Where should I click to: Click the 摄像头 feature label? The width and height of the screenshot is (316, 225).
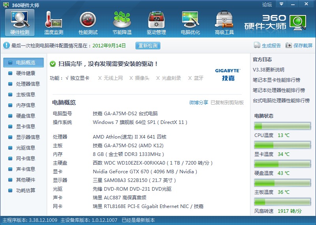coord(142,78)
